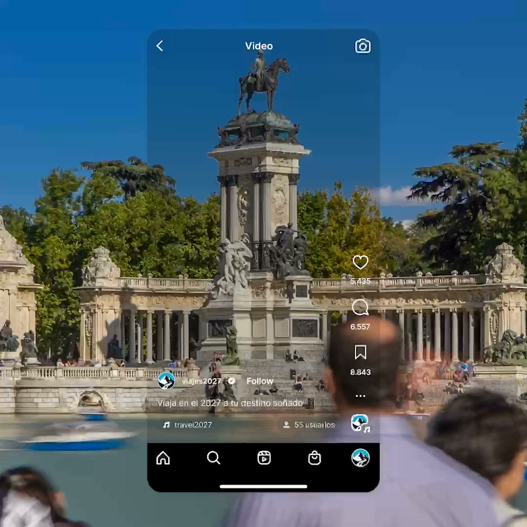Go to Home in the bottom bar
This screenshot has height=527, width=527.
(x=163, y=458)
